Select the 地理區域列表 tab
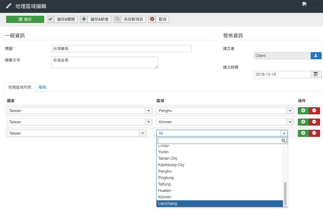 coord(20,87)
